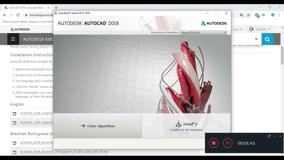The image size is (284, 160).
Task: Expand the English language selector on website
Action: (x=260, y=29)
